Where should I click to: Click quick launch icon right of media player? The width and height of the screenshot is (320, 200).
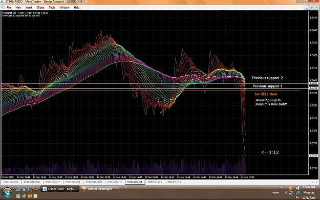[x=24, y=196]
